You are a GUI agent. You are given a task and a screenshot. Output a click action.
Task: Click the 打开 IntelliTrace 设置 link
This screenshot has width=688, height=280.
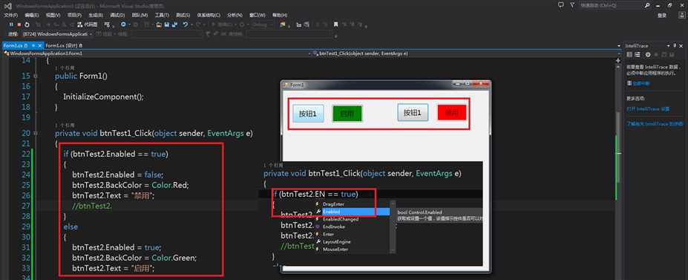(649, 108)
